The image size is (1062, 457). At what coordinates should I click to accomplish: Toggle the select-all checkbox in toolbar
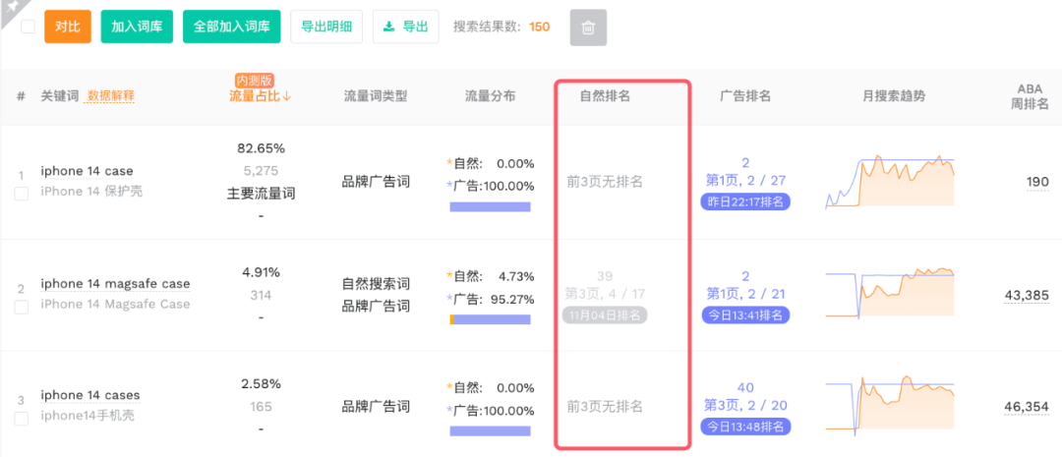click(28, 27)
